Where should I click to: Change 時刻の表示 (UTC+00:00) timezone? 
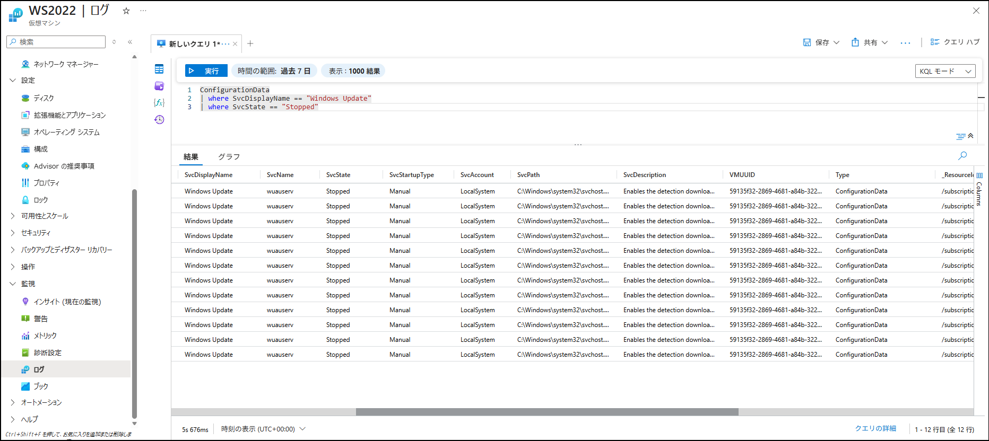(263, 429)
